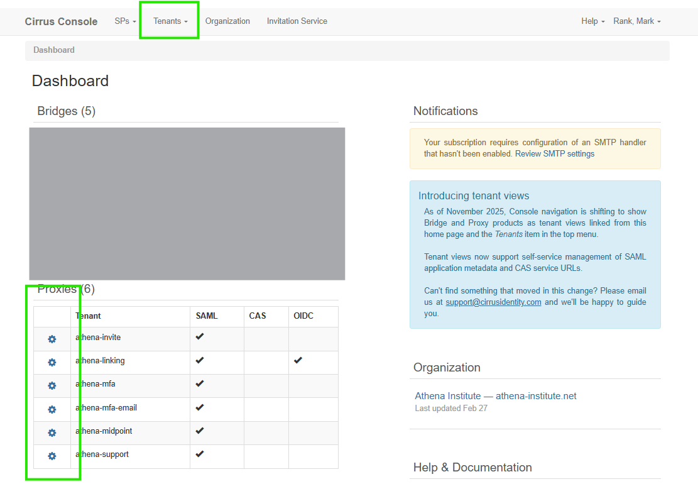This screenshot has width=698, height=484.
Task: Click the gray Bridges panel area
Action: (x=187, y=204)
